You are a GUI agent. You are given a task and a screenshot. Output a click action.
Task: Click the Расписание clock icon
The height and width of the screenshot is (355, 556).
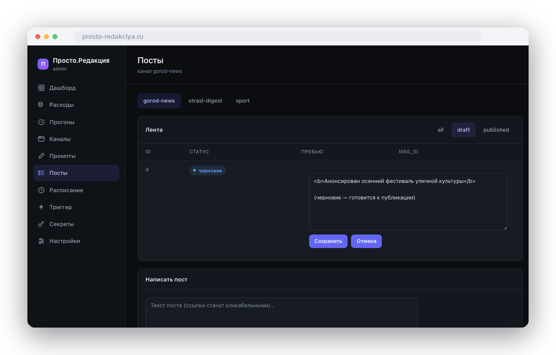click(x=41, y=190)
